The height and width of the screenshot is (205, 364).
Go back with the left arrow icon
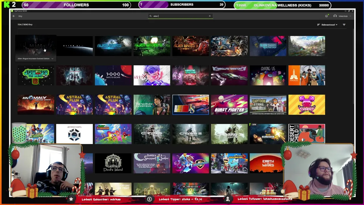tap(14, 16)
